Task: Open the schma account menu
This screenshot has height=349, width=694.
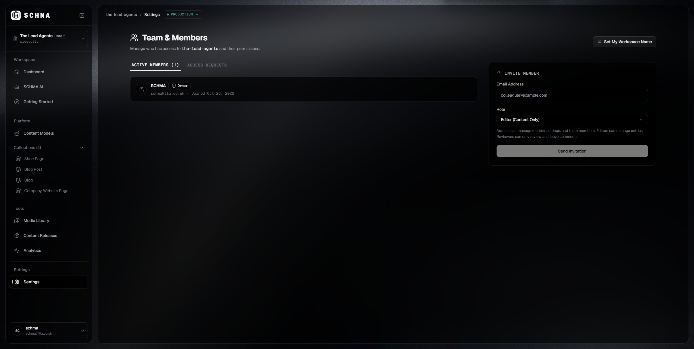Action: [x=49, y=331]
